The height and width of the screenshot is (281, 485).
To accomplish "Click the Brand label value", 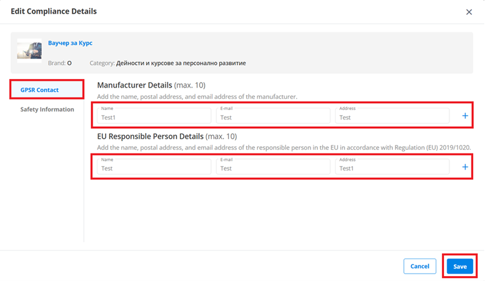I will tap(69, 63).
